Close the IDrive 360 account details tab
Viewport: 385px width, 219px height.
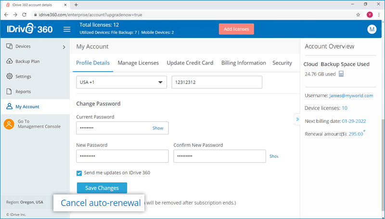point(66,5)
